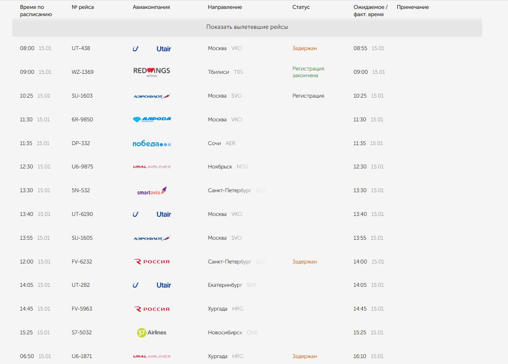508x364 pixels.
Task: Open the S7 Airlines logo
Action: 152,333
